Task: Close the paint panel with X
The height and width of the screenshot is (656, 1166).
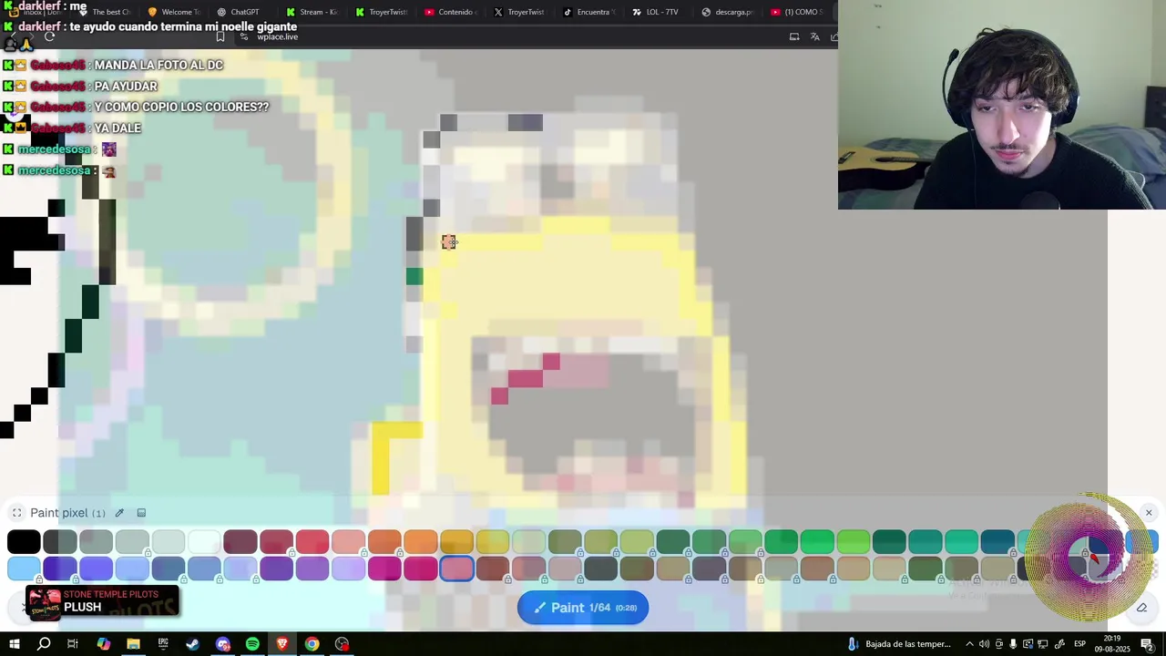Action: (x=1149, y=513)
